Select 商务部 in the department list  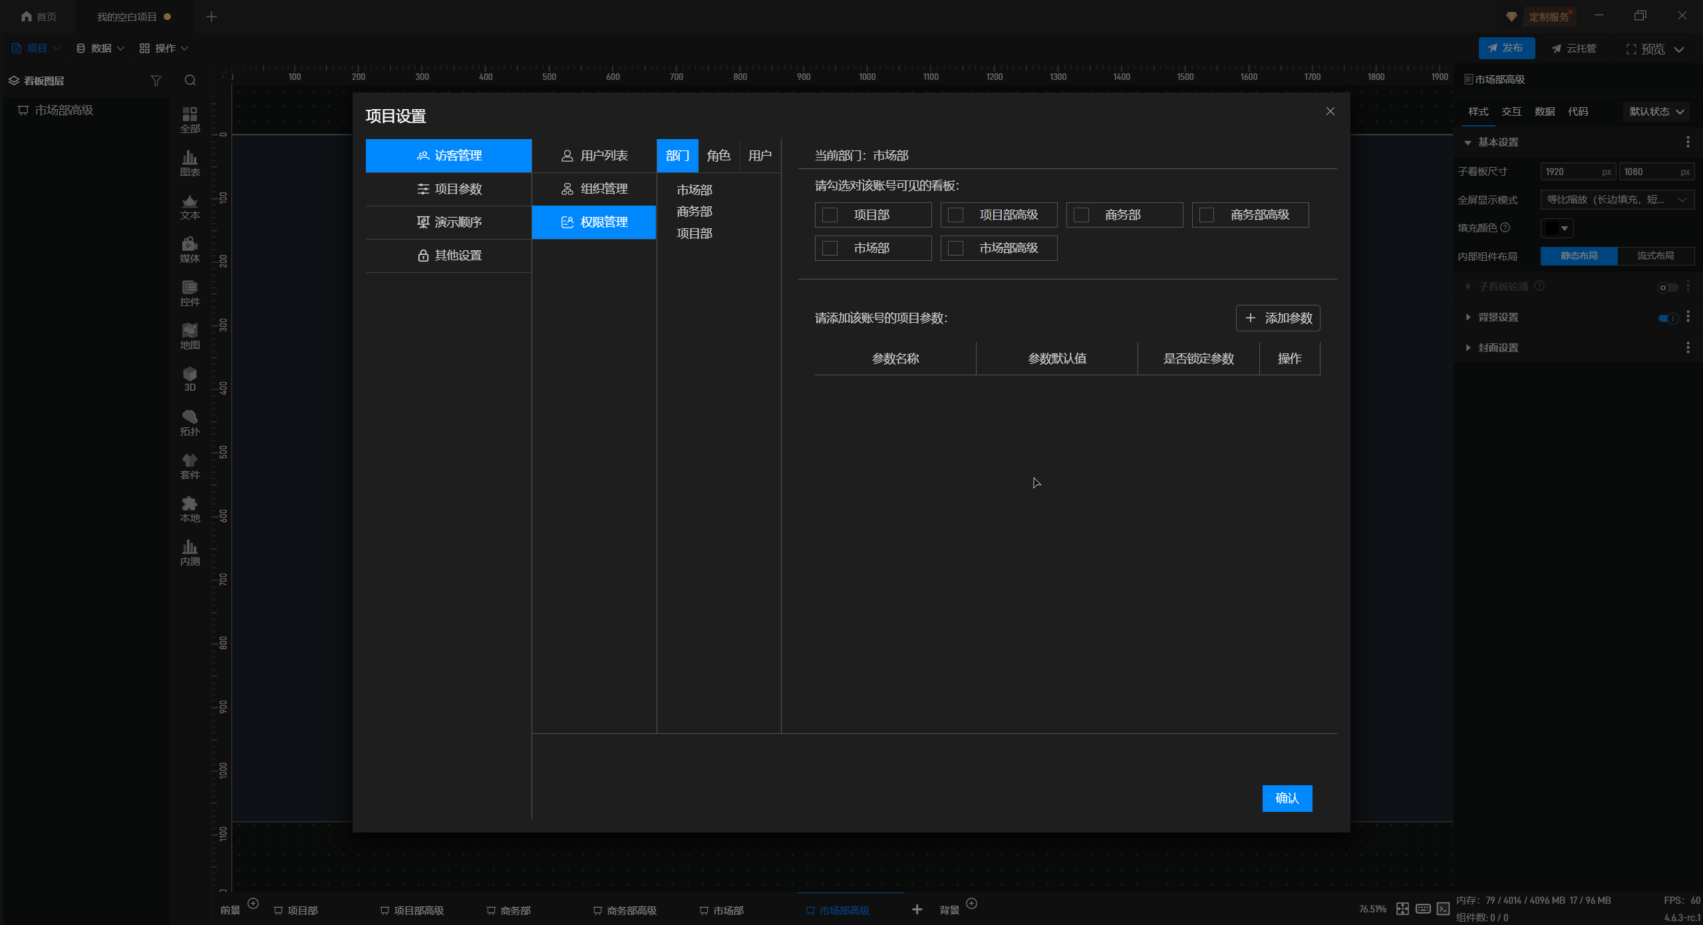click(x=695, y=212)
